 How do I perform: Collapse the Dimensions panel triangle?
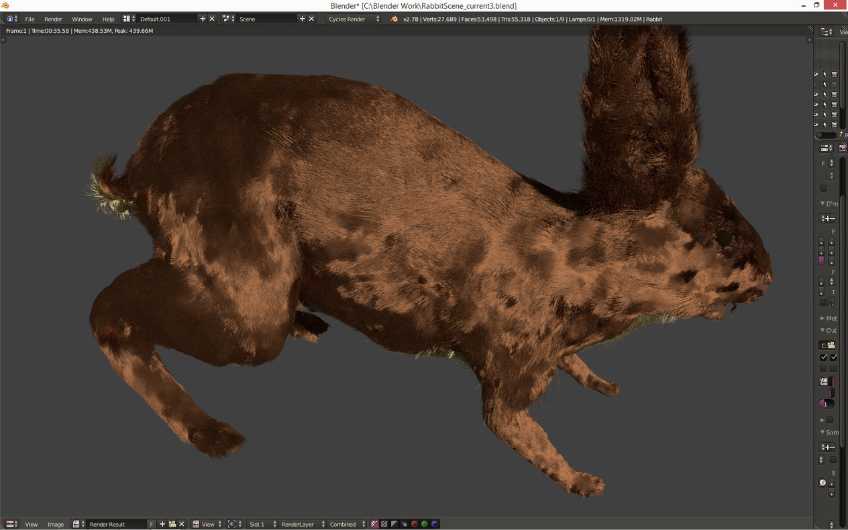pos(823,203)
